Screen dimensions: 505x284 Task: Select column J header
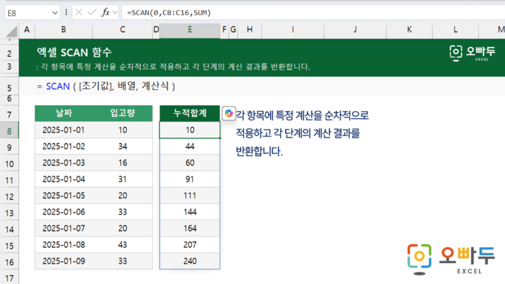coord(355,30)
